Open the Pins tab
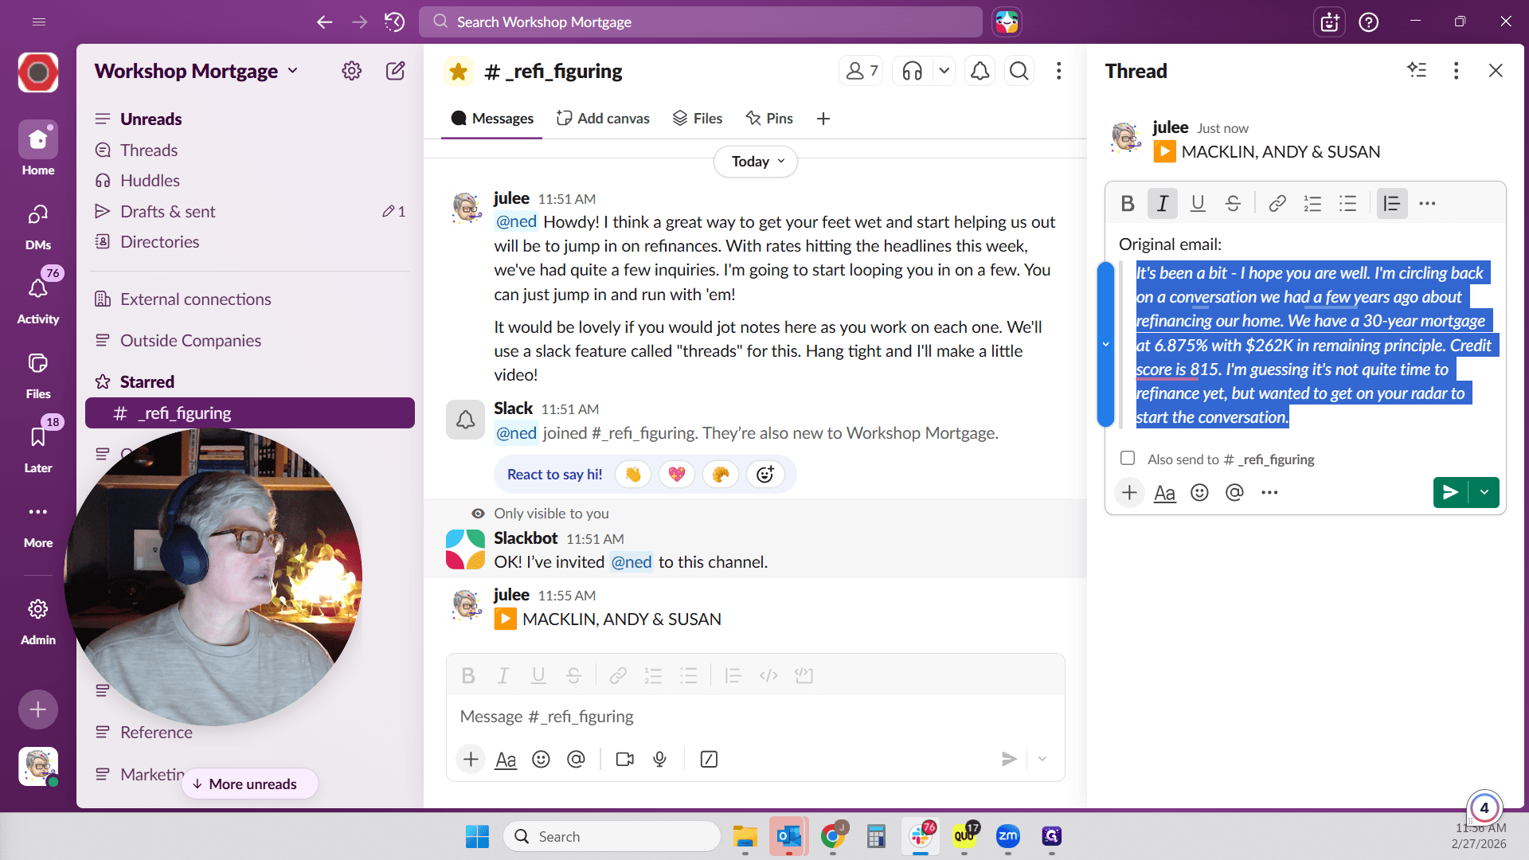Image resolution: width=1529 pixels, height=860 pixels. pos(769,119)
